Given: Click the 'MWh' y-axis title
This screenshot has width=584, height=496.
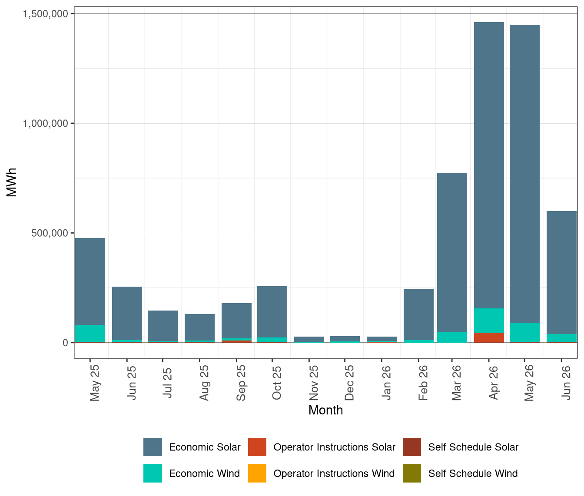Looking at the screenshot, I should [12, 182].
